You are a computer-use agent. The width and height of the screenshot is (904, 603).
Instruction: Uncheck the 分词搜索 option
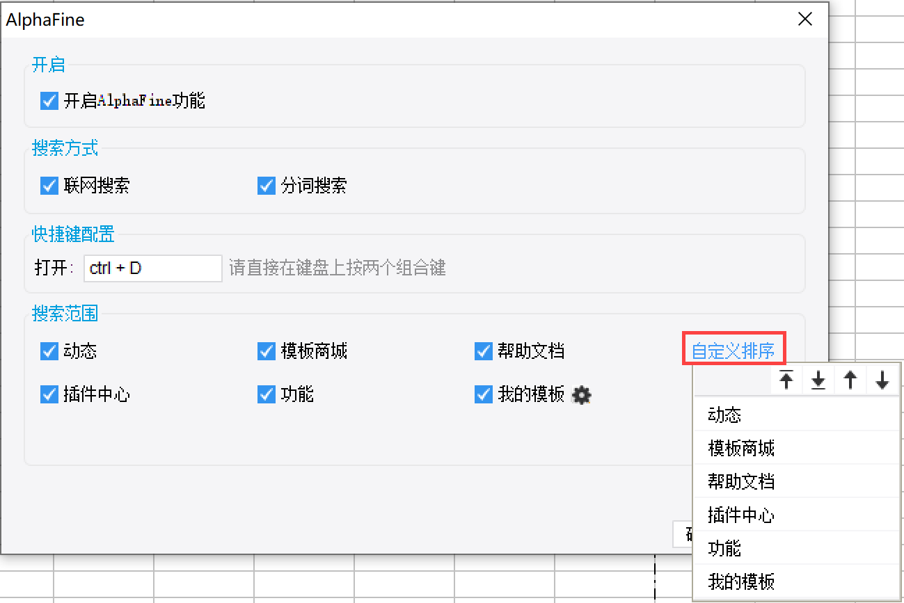[x=267, y=186]
